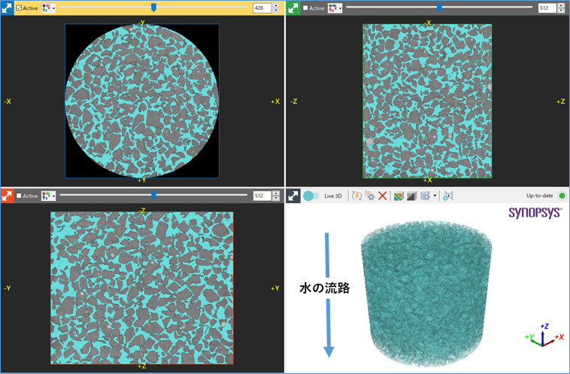570x374 pixels.
Task: Click the ZX view orientation axes icon
Action: pos(332,8)
